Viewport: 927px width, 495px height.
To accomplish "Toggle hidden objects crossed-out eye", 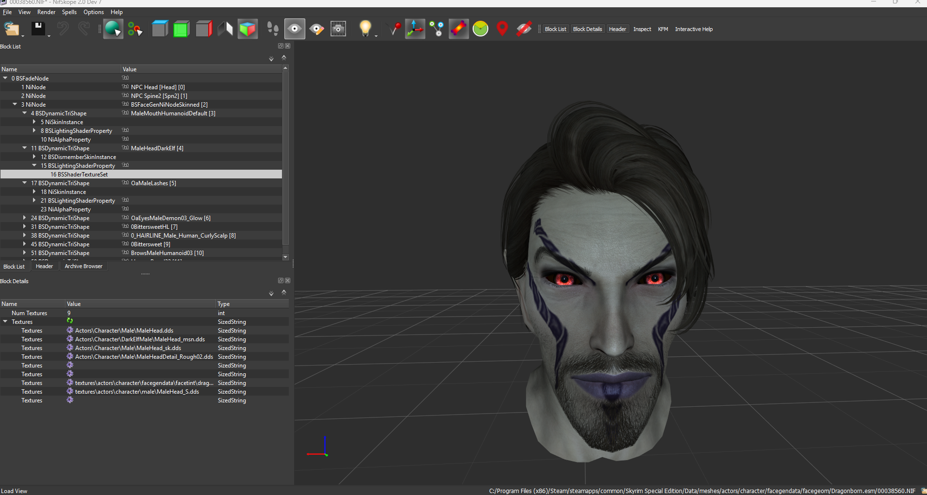I will coord(524,29).
